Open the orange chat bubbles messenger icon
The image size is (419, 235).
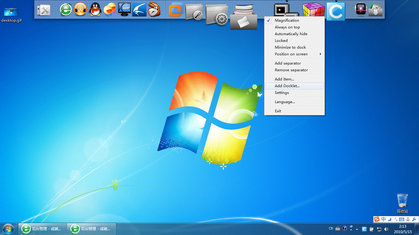coord(110,10)
